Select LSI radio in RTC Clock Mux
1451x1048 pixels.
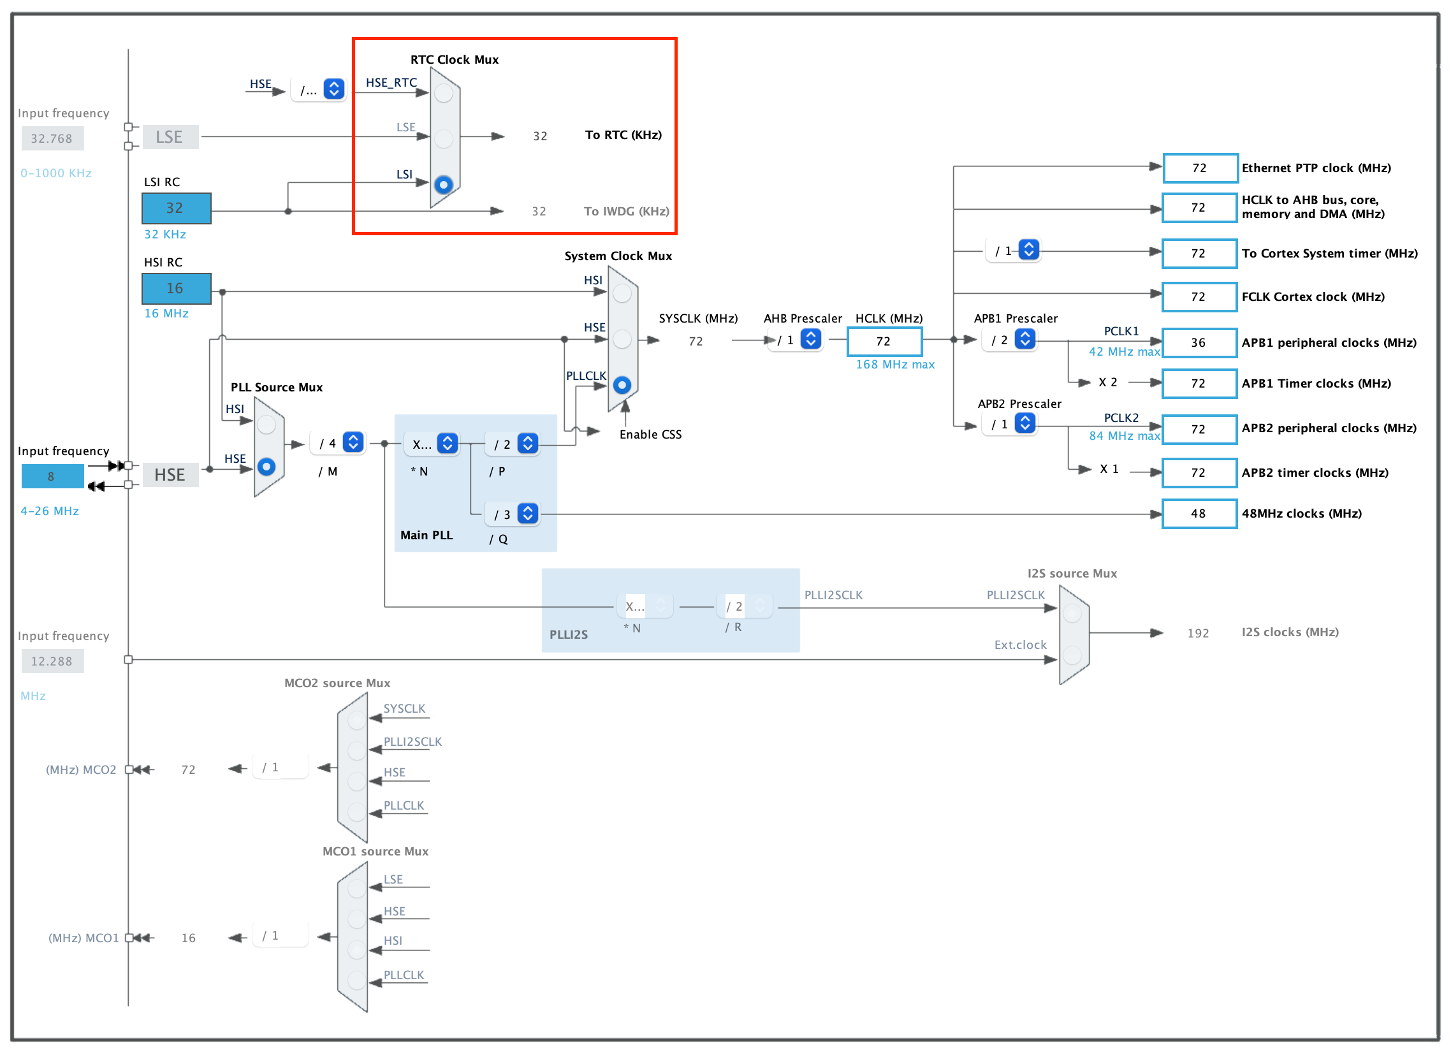(443, 185)
